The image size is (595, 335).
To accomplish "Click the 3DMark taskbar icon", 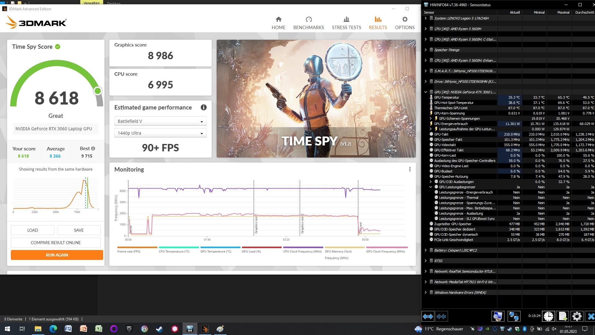I will 205,328.
